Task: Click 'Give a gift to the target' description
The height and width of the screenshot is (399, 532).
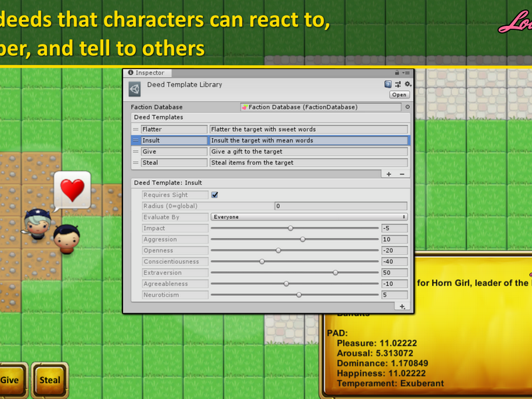Action: (309, 152)
